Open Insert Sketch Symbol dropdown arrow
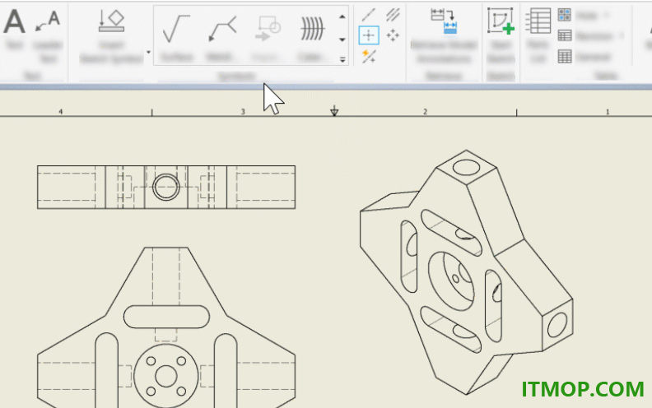The width and height of the screenshot is (652, 408). [148, 53]
